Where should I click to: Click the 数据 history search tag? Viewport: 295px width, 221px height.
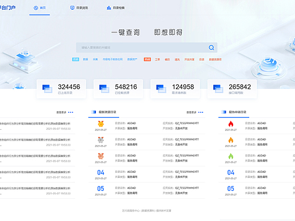86,59
